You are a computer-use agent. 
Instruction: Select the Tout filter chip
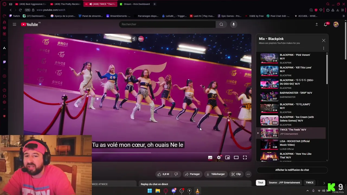(261, 183)
